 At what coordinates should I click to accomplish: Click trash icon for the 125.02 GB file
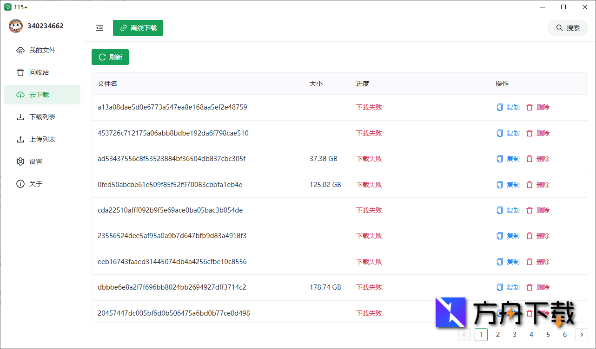(529, 185)
